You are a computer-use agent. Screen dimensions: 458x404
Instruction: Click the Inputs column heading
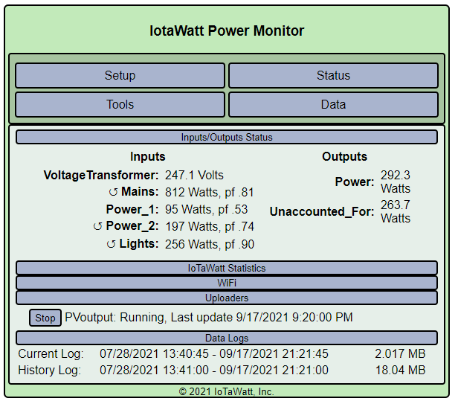(148, 157)
